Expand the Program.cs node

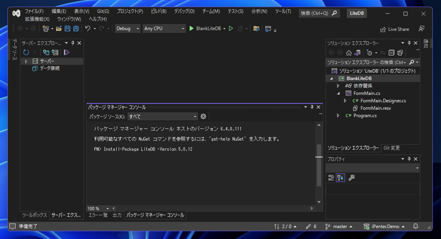point(338,116)
